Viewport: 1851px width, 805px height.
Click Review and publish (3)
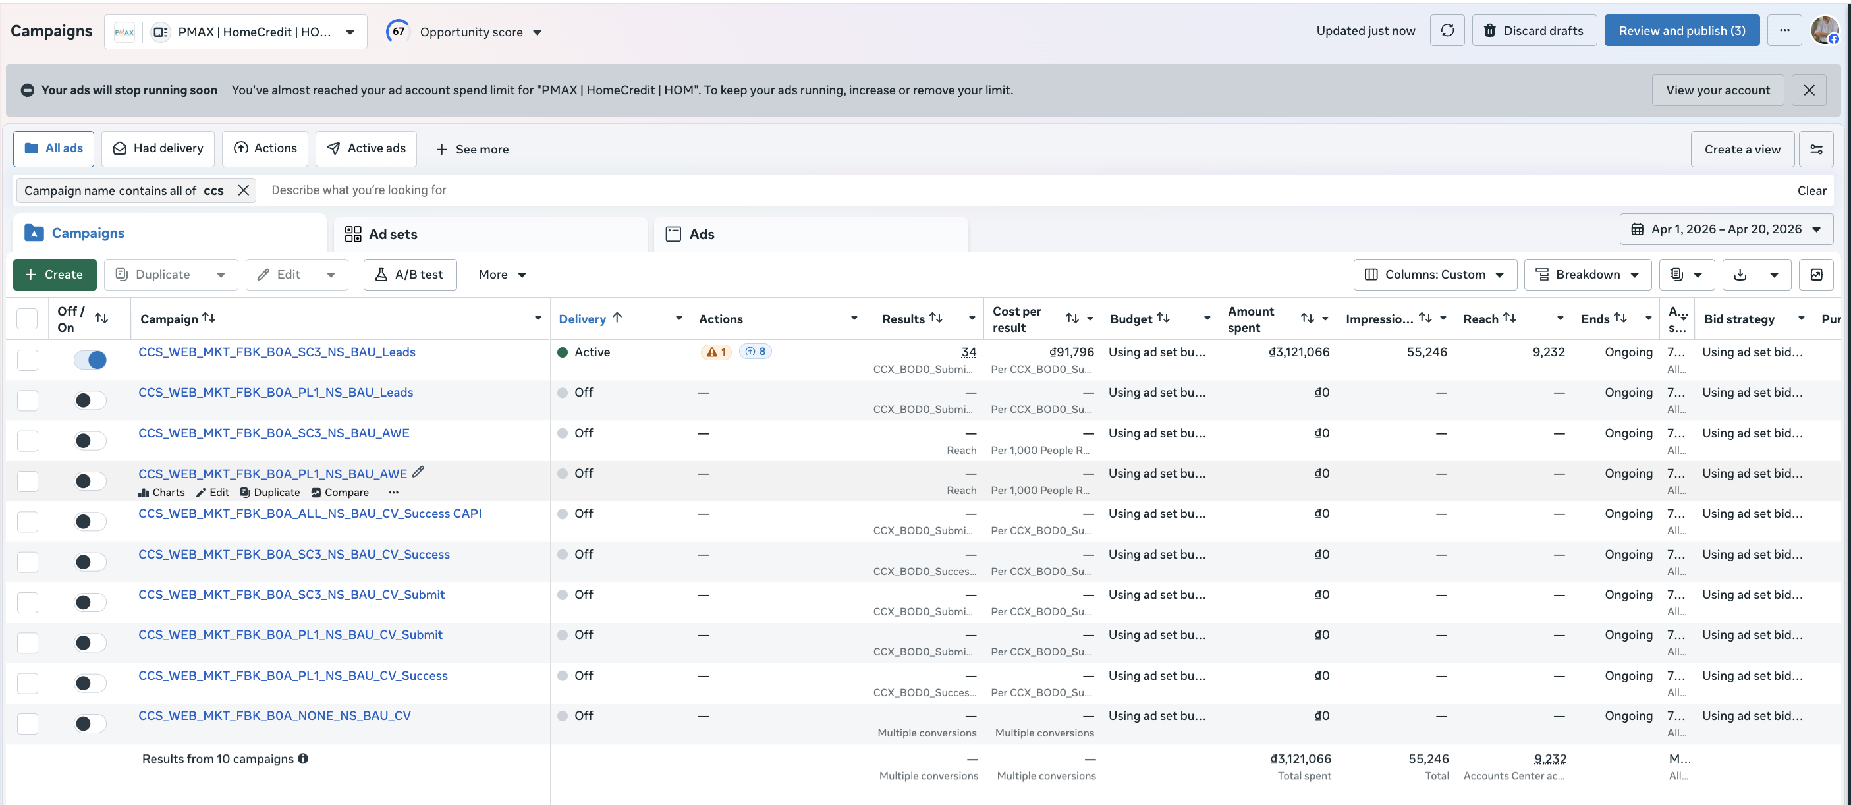coord(1682,30)
